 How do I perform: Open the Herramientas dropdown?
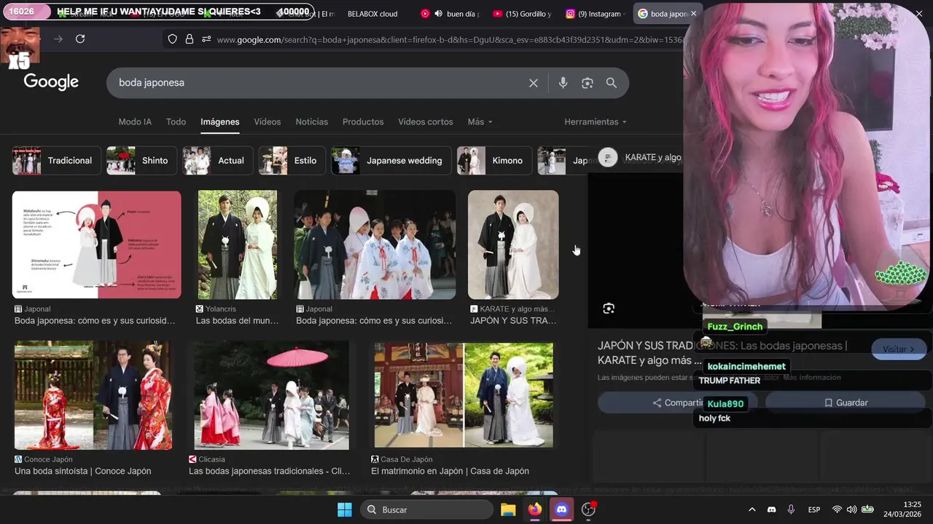tap(596, 122)
